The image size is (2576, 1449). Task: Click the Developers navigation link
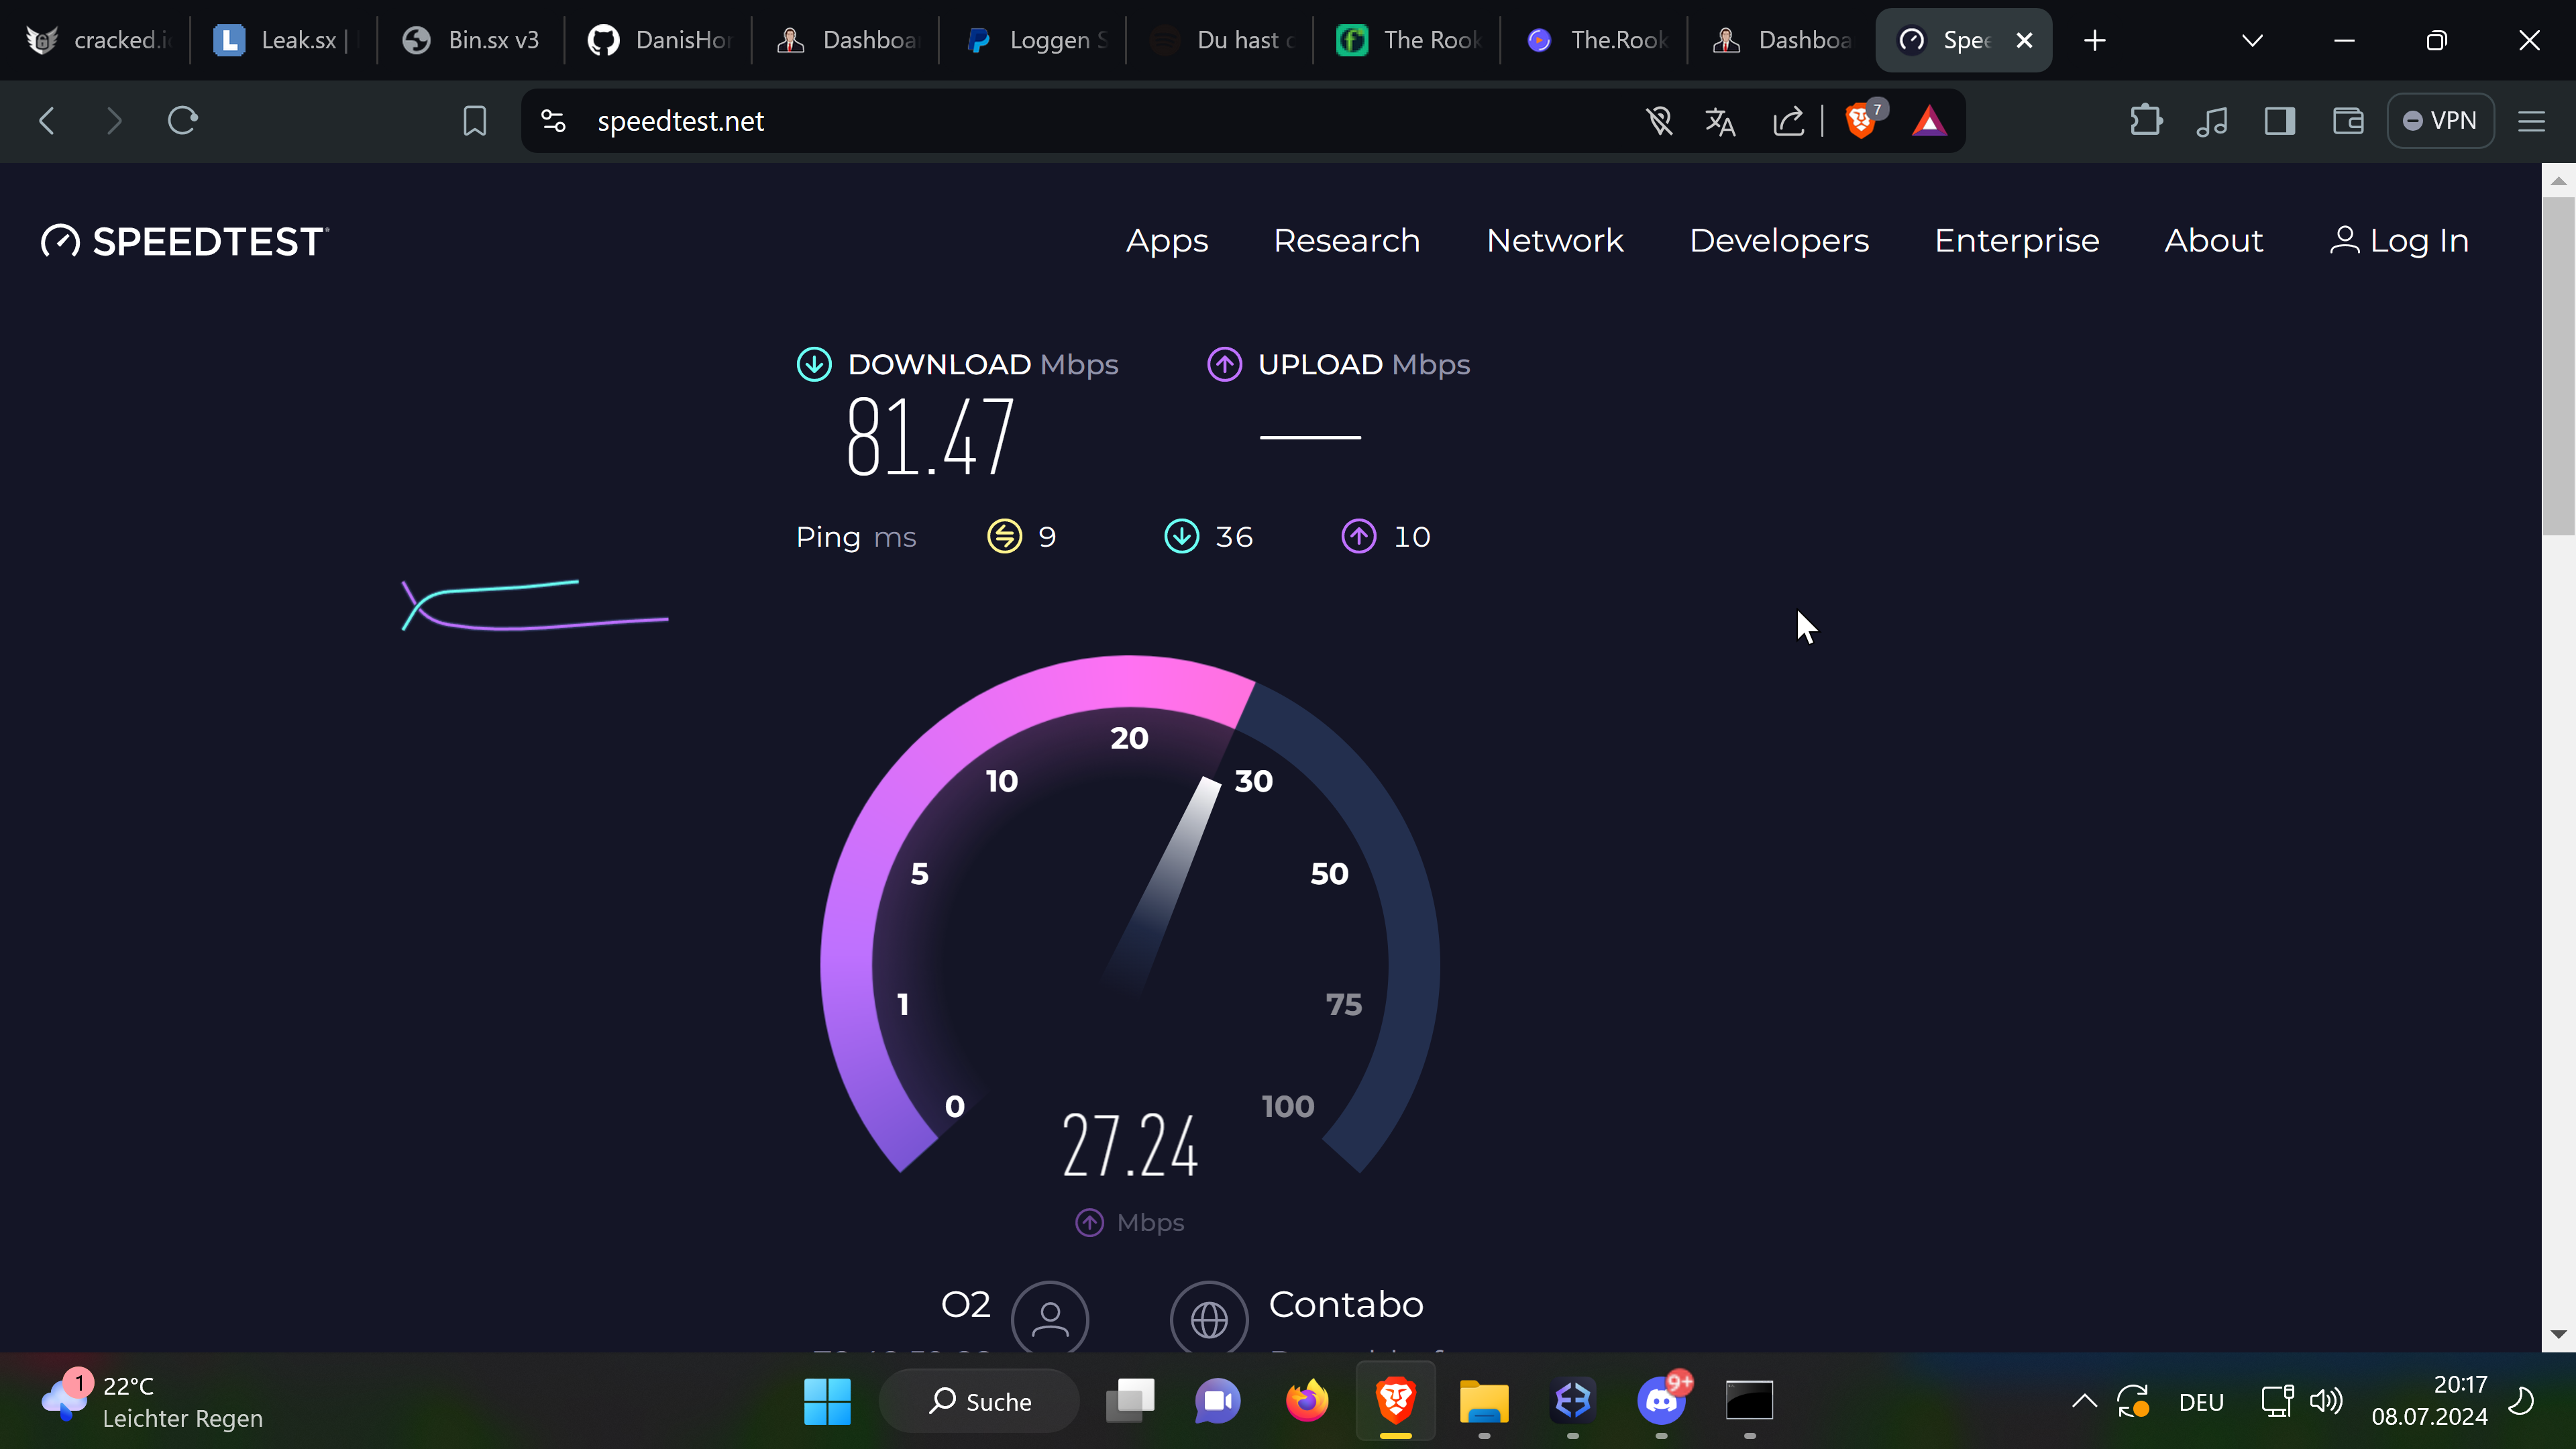pyautogui.click(x=1778, y=240)
